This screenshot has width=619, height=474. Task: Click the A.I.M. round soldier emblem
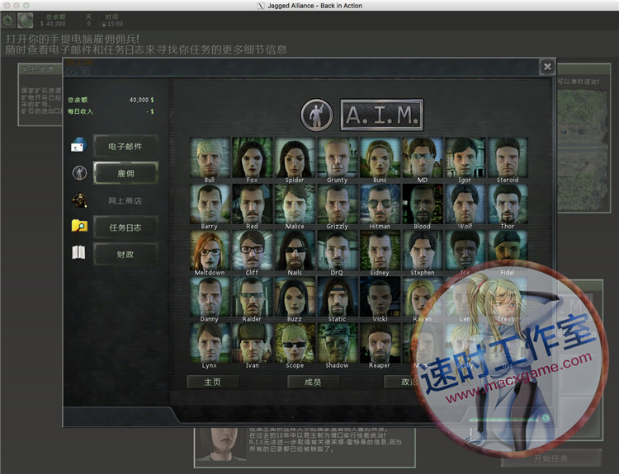click(x=317, y=115)
